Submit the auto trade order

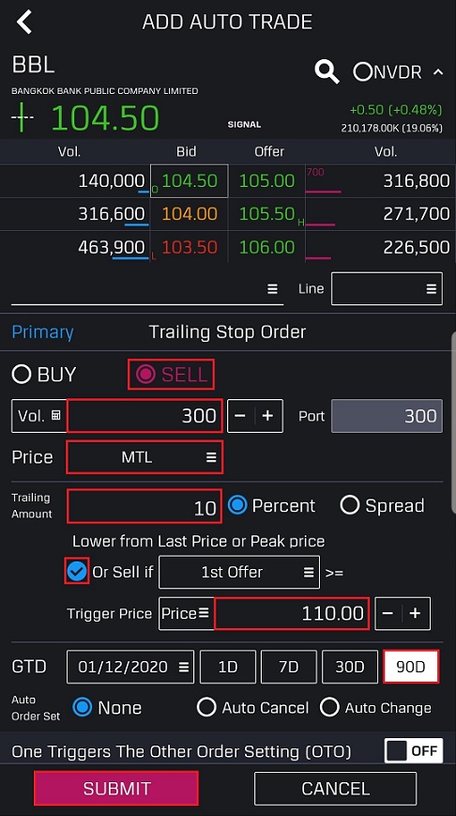click(116, 789)
